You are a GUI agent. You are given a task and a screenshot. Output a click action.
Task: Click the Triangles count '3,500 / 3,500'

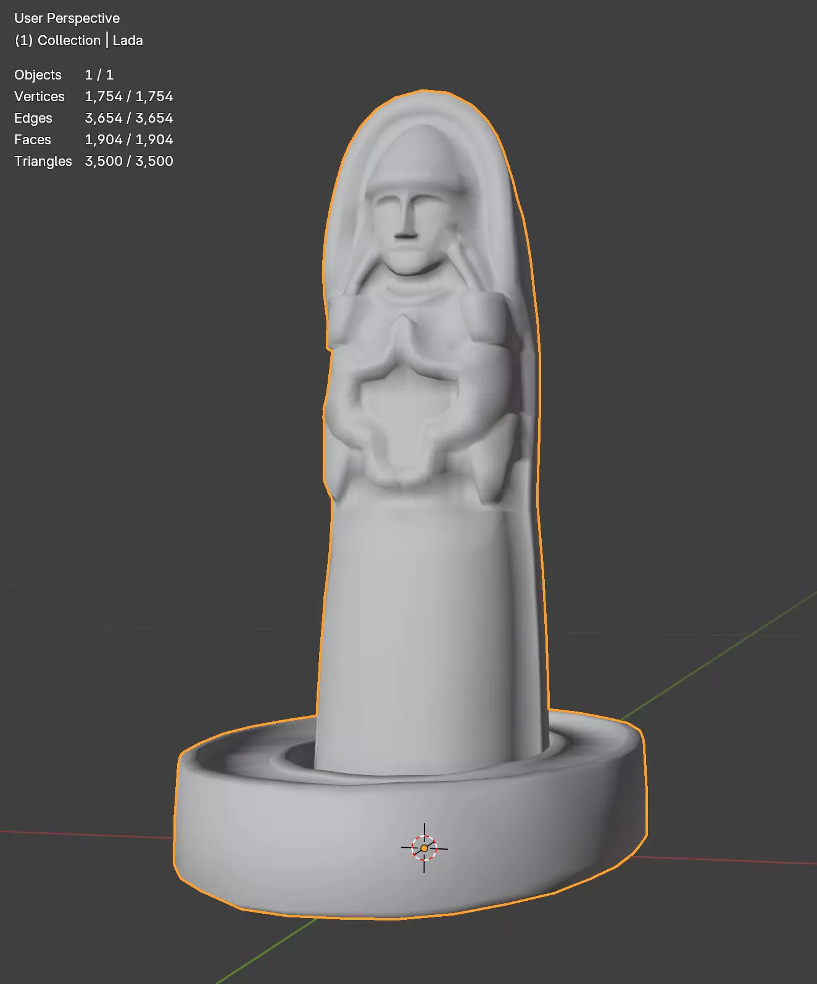coord(129,162)
